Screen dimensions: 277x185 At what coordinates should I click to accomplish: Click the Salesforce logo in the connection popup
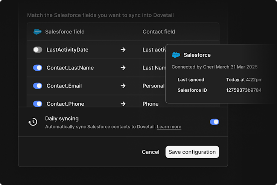176,55
